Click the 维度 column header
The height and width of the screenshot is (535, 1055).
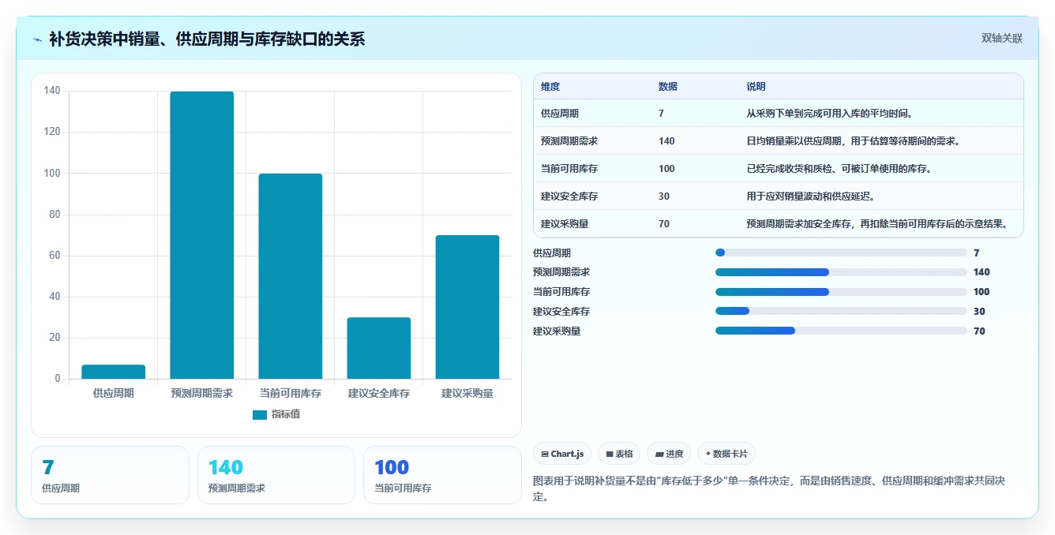click(550, 87)
